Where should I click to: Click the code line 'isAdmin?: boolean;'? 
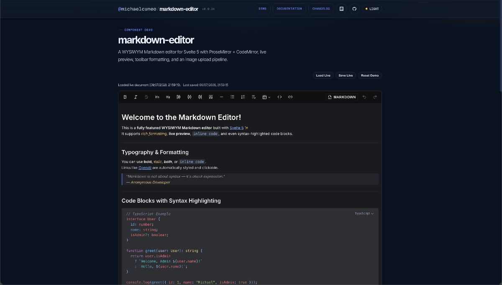coord(149,235)
